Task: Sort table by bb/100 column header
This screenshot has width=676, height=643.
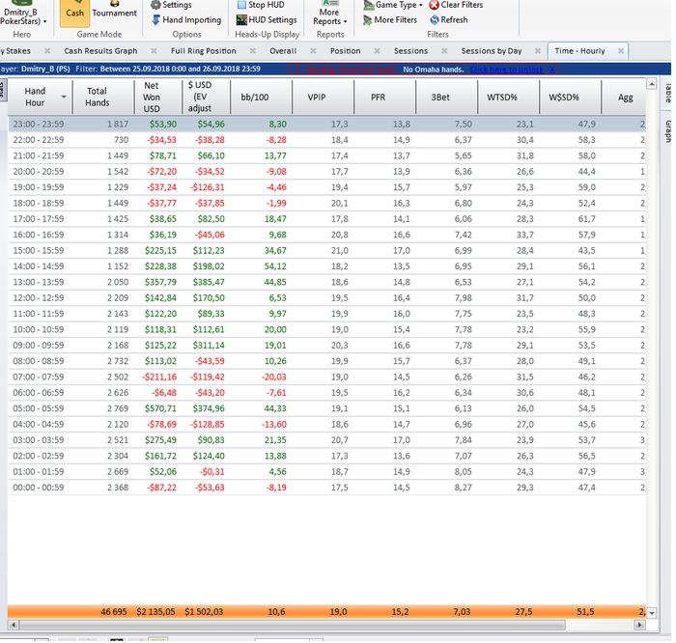Action: pyautogui.click(x=257, y=97)
